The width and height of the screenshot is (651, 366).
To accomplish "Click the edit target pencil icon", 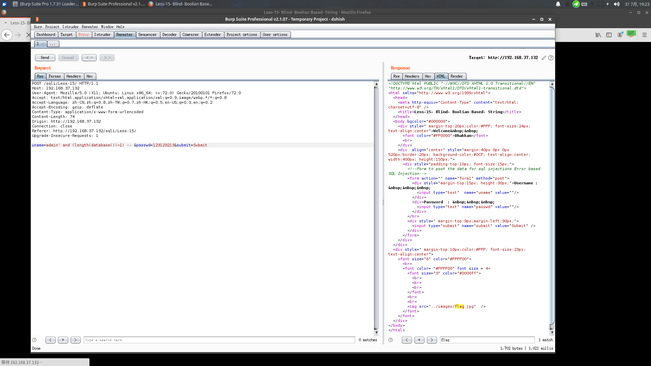I will click(544, 58).
